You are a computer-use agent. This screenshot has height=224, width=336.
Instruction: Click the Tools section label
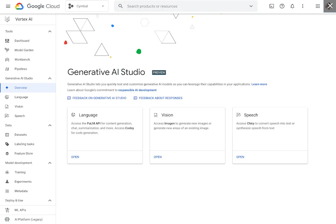point(9,31)
